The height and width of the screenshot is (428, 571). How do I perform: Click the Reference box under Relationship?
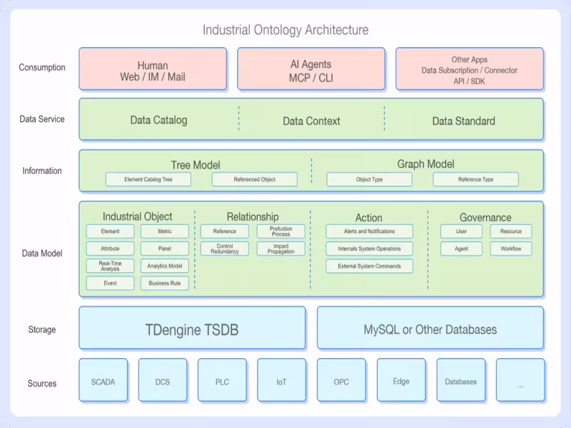click(225, 231)
